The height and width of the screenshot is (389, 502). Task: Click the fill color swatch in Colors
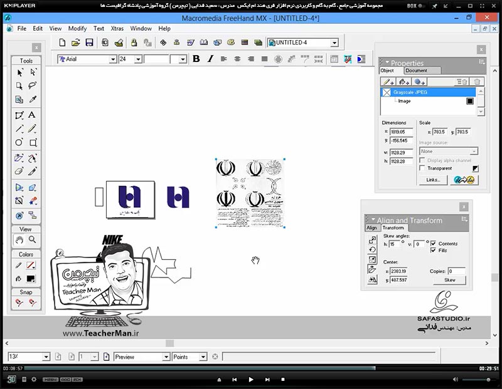coord(31,279)
